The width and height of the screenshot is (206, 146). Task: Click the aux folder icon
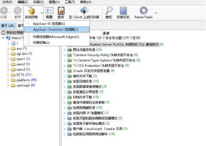pyautogui.click(x=13, y=49)
